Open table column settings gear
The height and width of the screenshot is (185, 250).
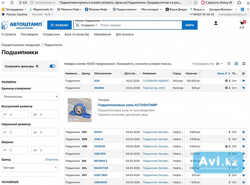(x=244, y=74)
